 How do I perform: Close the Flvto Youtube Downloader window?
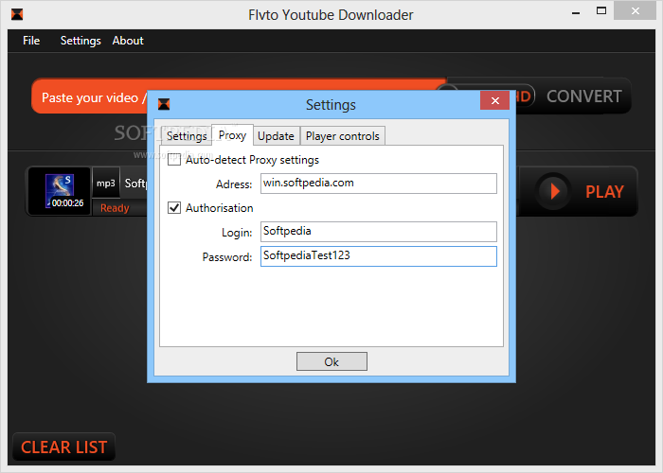point(636,11)
